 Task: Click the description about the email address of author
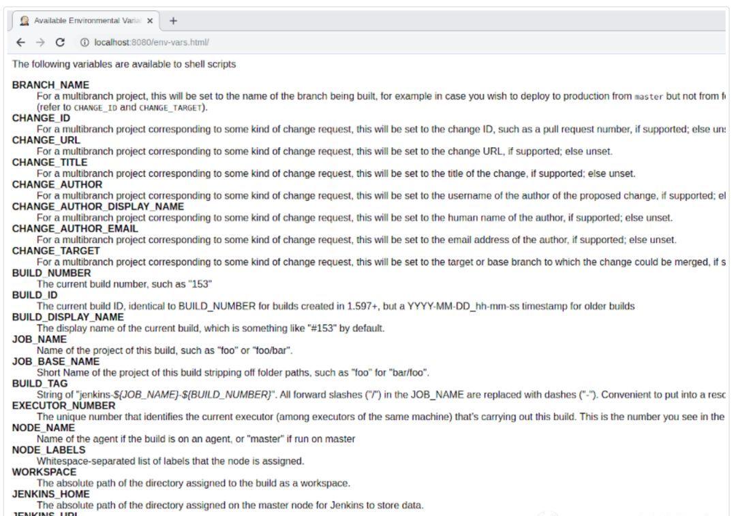point(356,240)
